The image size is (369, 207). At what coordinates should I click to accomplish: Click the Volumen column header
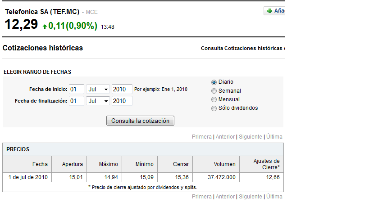pos(216,164)
